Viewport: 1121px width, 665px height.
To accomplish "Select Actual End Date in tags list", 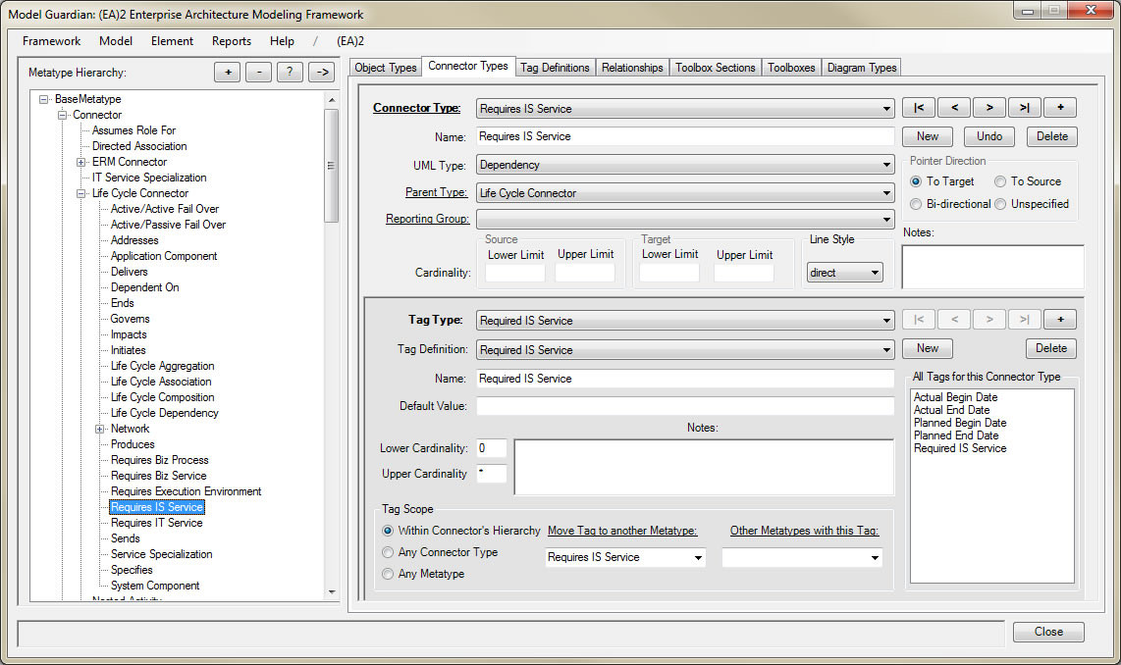I will click(951, 410).
